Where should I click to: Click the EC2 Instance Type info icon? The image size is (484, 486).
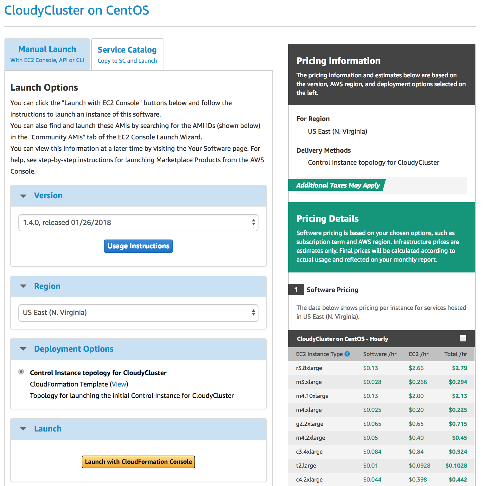pos(347,354)
